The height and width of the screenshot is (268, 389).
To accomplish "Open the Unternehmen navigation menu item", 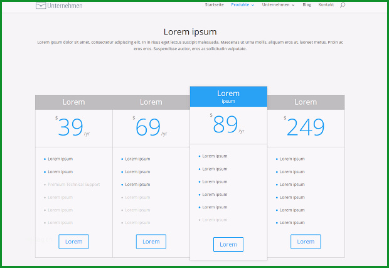I will click(x=275, y=5).
